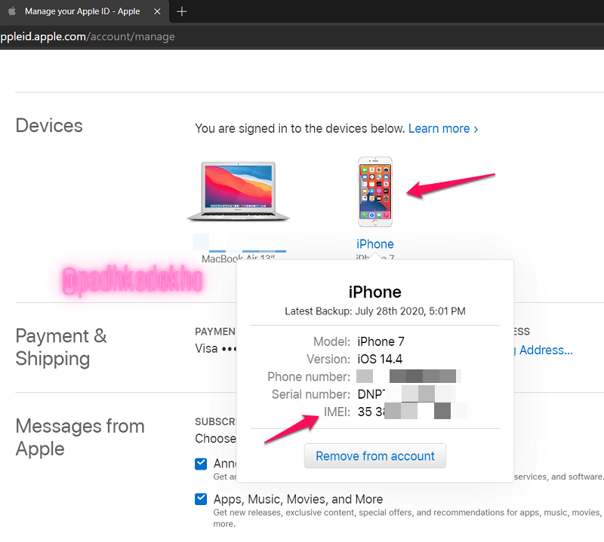Click the address bar URL appleid.apple.com
This screenshot has height=542, width=604.
coord(88,36)
